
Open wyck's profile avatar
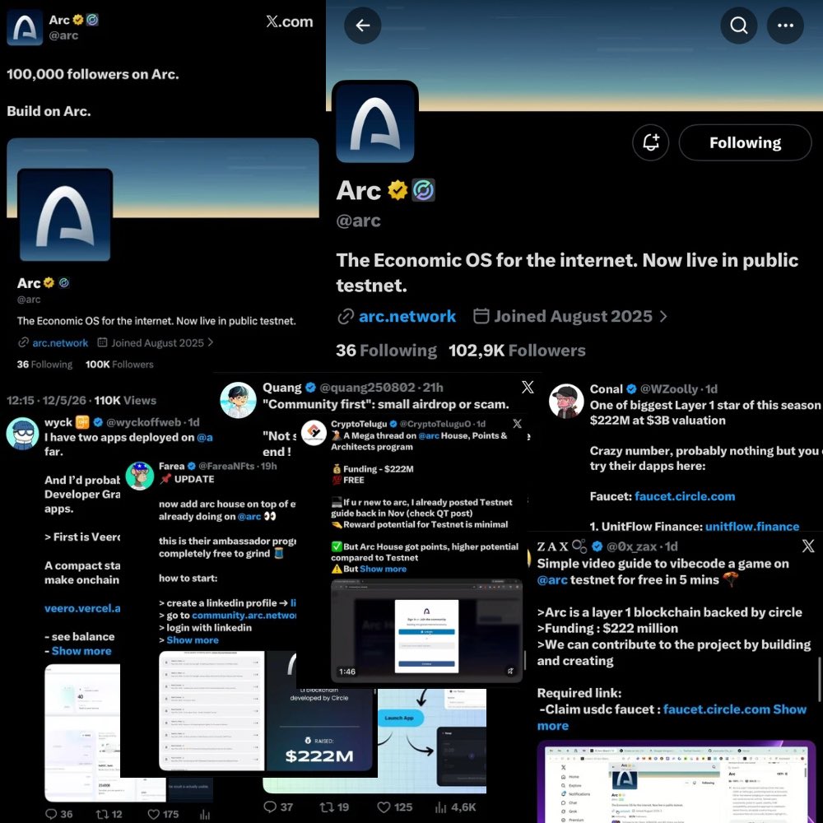pos(22,434)
